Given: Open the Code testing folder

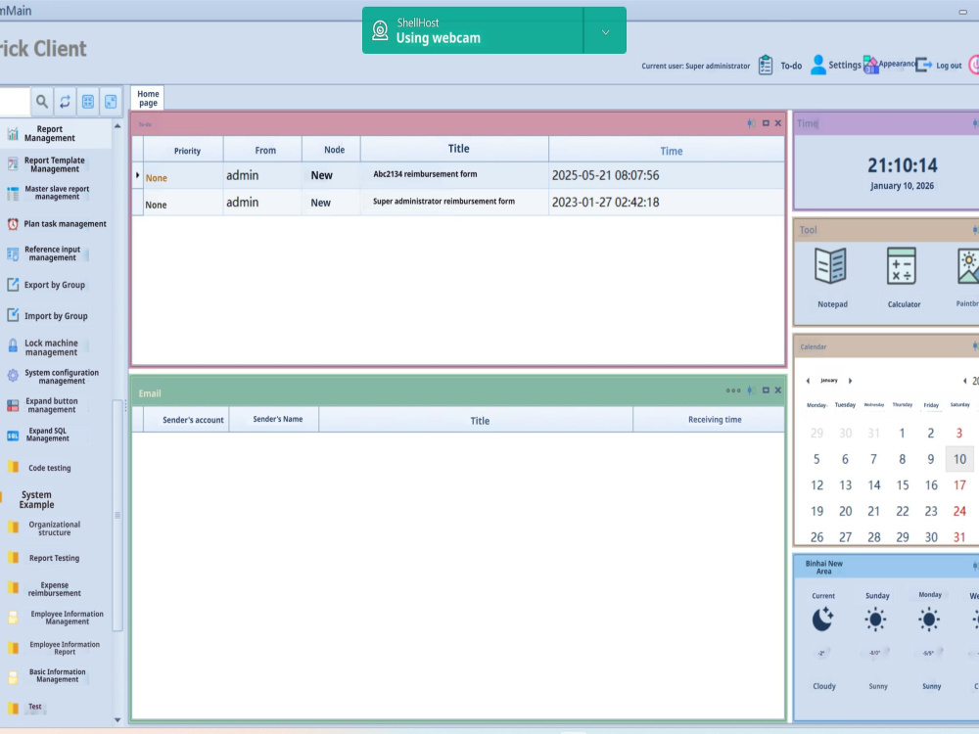Looking at the screenshot, I should [13, 468].
